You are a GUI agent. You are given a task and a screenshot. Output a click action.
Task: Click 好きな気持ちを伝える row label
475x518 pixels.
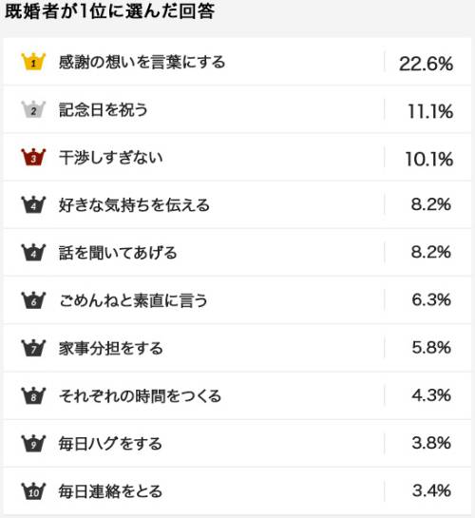coord(134,205)
